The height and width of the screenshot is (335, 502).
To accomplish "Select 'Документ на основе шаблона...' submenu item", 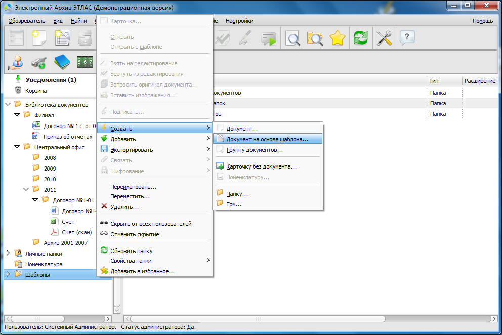I will click(267, 139).
